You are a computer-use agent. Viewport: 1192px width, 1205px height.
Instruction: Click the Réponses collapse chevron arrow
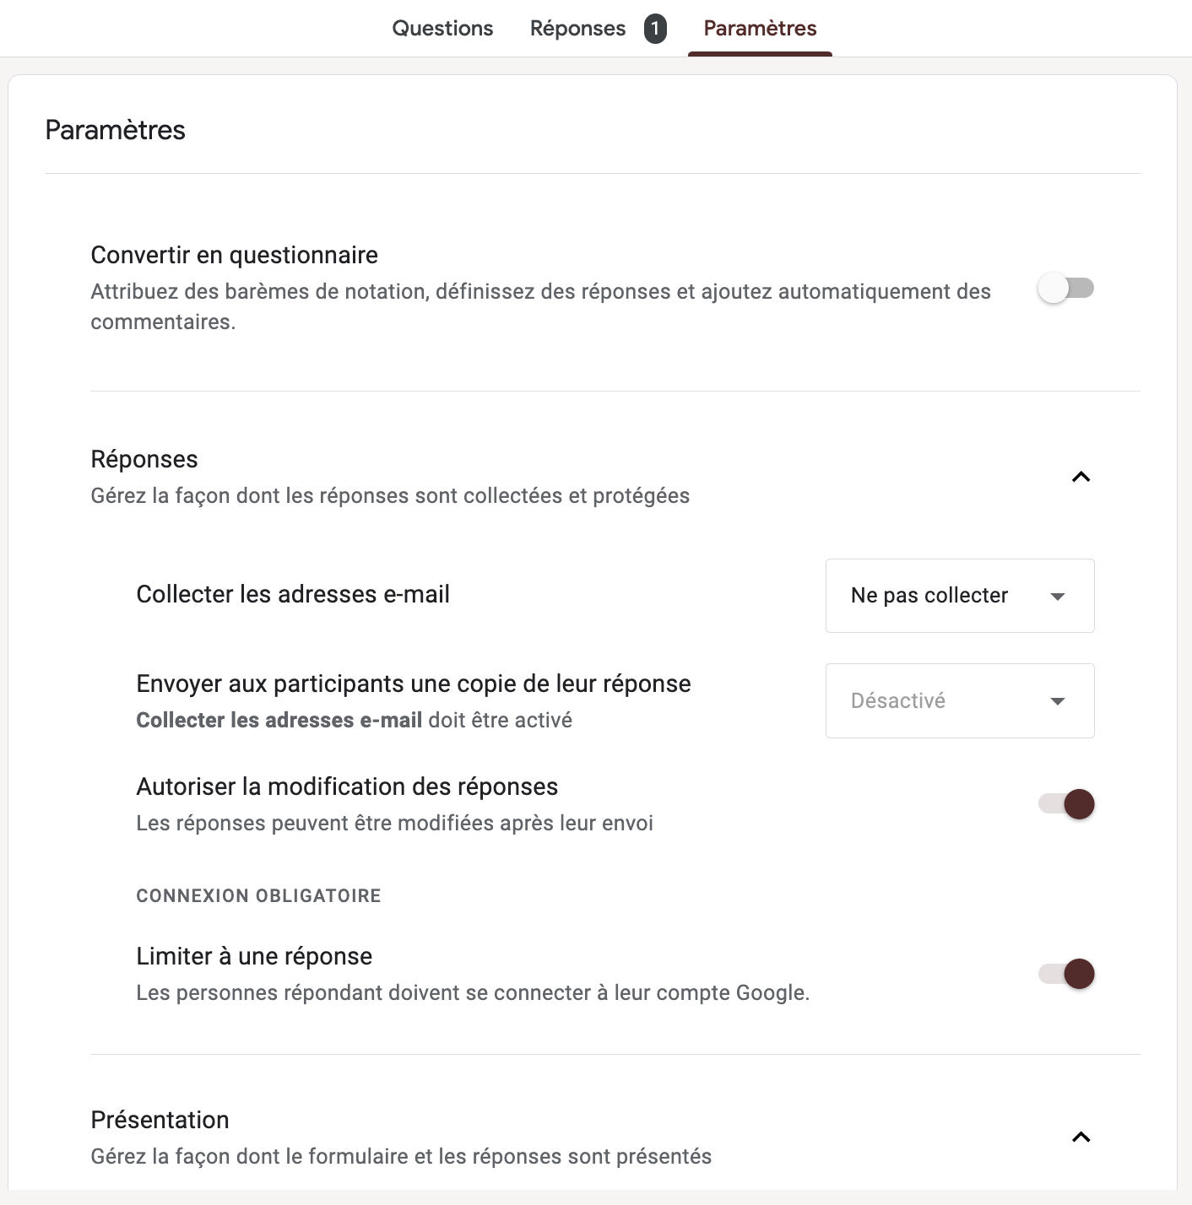pos(1081,477)
